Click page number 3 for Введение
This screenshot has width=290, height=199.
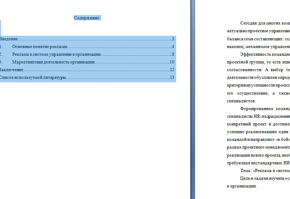tap(173, 39)
